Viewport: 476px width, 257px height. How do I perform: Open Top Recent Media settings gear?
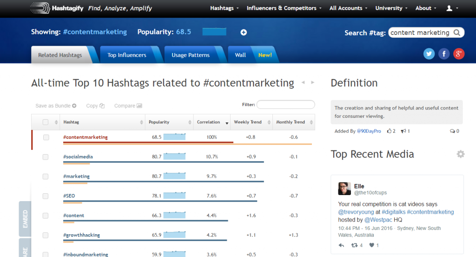tap(461, 154)
